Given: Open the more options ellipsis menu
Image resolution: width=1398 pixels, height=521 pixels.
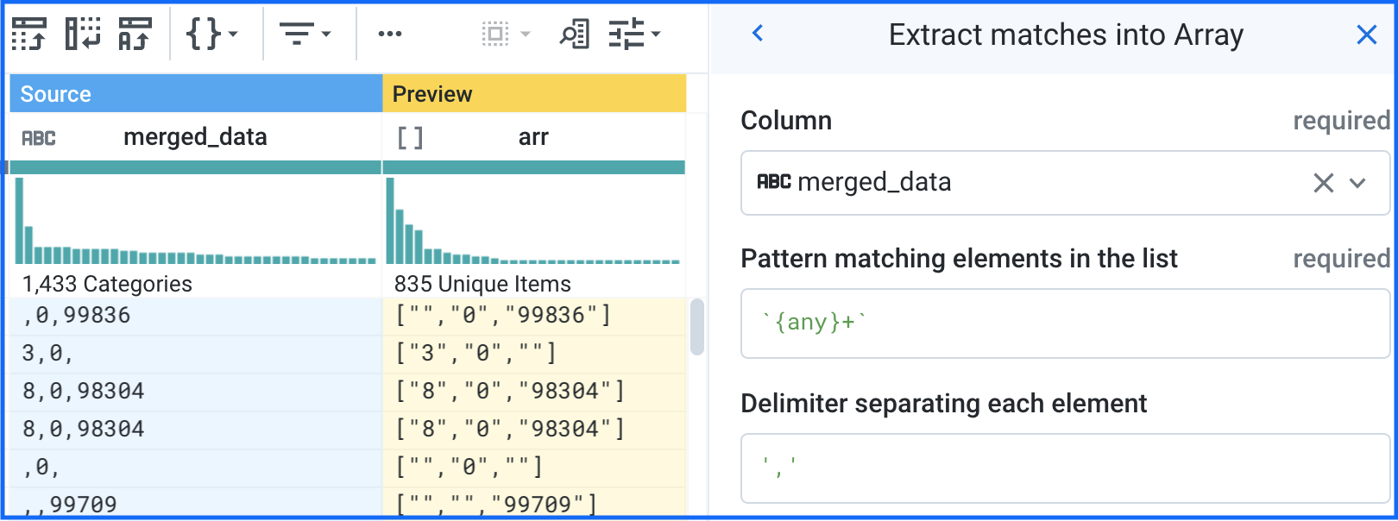Looking at the screenshot, I should 390,35.
